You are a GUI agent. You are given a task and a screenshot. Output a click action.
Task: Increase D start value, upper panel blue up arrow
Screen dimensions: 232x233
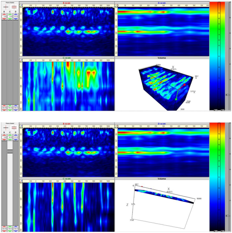pos(16,14)
